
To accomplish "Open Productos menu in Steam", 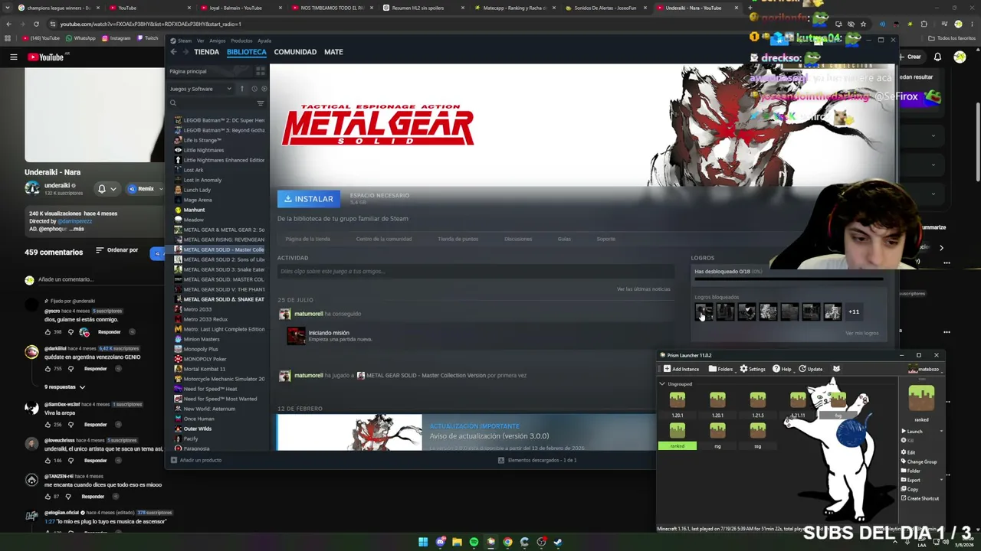I will (241, 41).
